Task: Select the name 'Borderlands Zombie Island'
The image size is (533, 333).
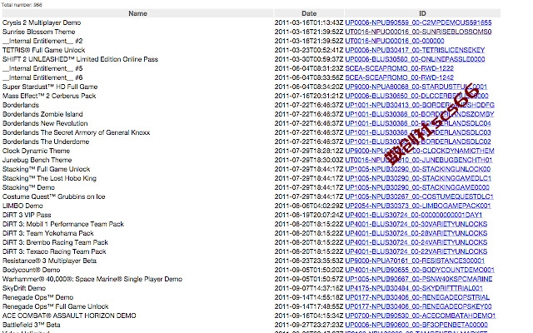Action: click(42, 115)
